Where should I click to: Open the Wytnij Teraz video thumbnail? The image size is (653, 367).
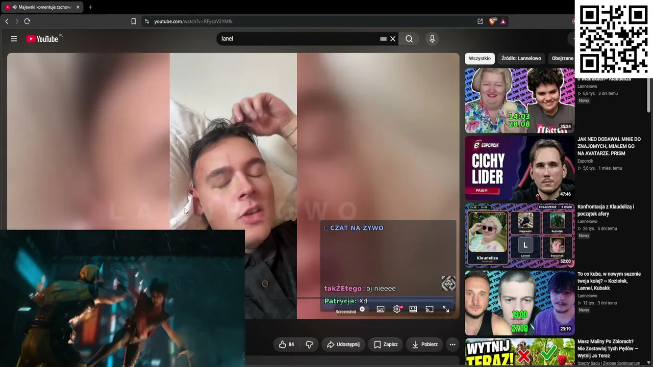(x=519, y=352)
